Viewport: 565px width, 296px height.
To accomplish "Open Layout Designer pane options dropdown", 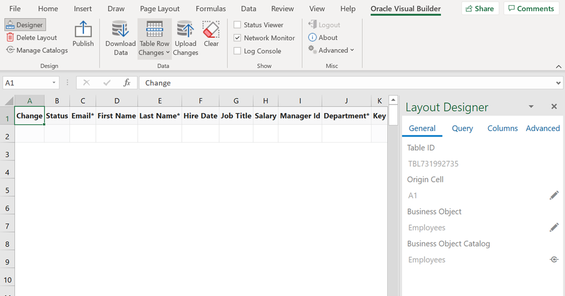I will 531,106.
